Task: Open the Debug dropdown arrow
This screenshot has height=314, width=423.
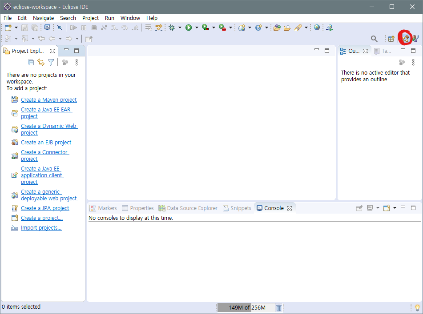Action: [x=180, y=28]
